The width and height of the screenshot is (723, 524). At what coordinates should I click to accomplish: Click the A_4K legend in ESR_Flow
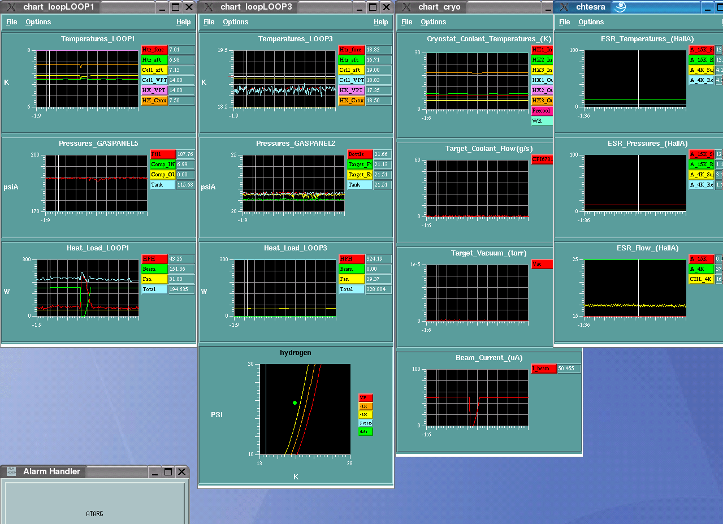pos(702,269)
